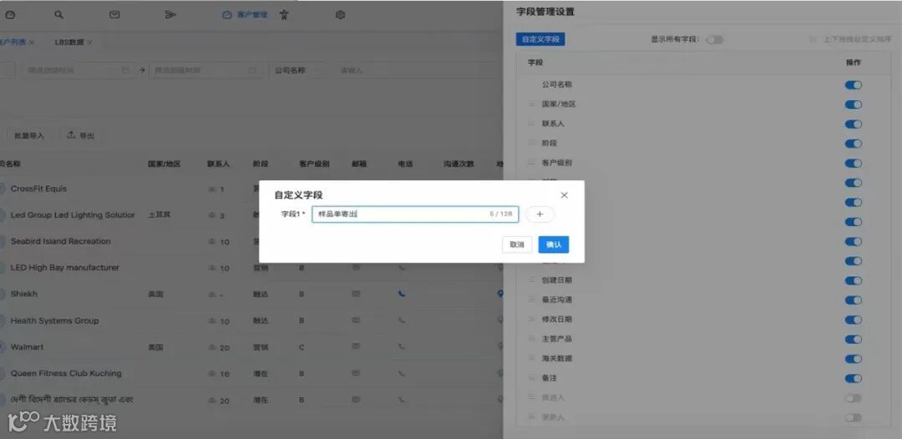The image size is (902, 439).
Task: Click the drag handle beside 备注
Action: click(x=531, y=377)
